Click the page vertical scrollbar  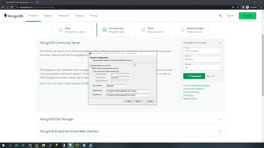263,65
